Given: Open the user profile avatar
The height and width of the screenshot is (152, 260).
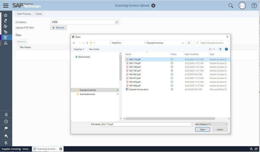Looking at the screenshot, I should pyautogui.click(x=242, y=6).
